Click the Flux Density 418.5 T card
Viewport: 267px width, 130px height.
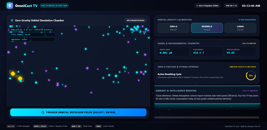(x=207, y=51)
